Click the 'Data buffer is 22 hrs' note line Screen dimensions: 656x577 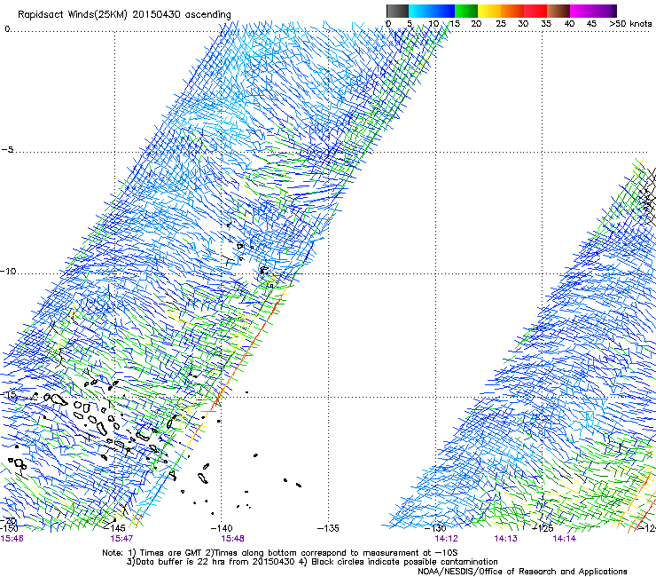click(x=313, y=562)
